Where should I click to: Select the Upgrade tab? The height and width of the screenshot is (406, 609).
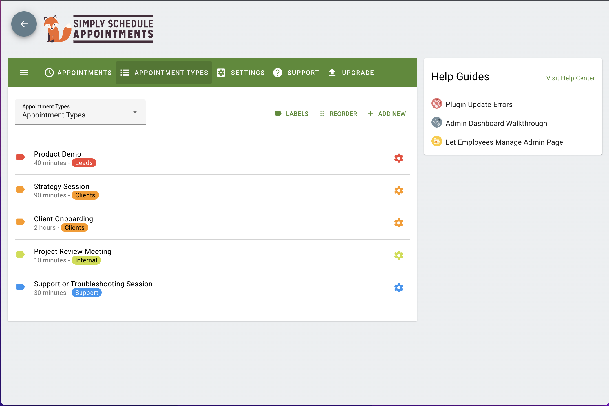[351, 73]
